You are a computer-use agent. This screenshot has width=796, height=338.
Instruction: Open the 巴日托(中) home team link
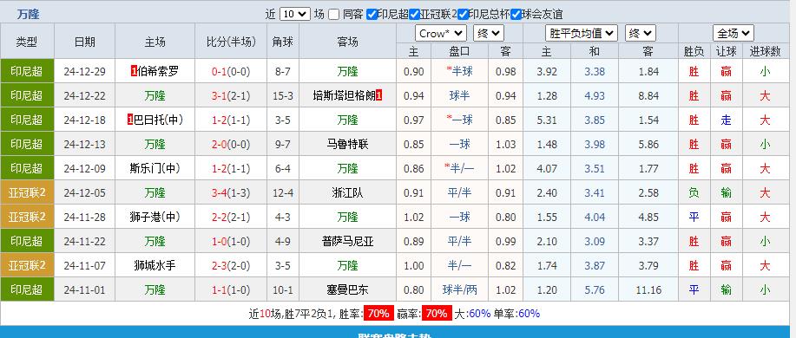(x=158, y=120)
